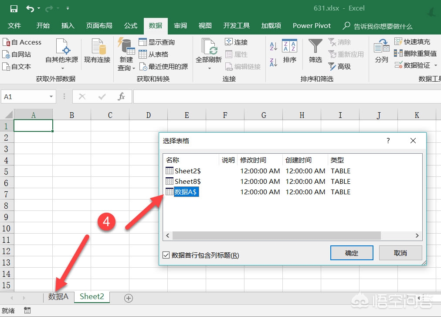Import data From Access
The image size is (441, 317).
point(22,42)
